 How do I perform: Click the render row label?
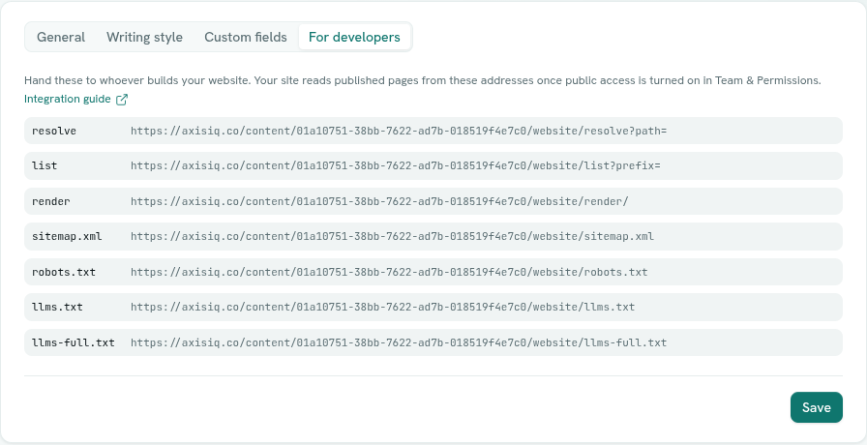click(51, 201)
